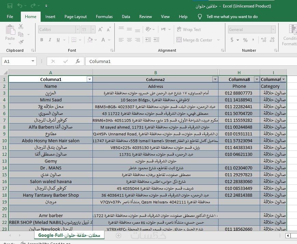The height and width of the screenshot is (244, 297).
Task: Click the Insert Function fx icon
Action: 77,61
